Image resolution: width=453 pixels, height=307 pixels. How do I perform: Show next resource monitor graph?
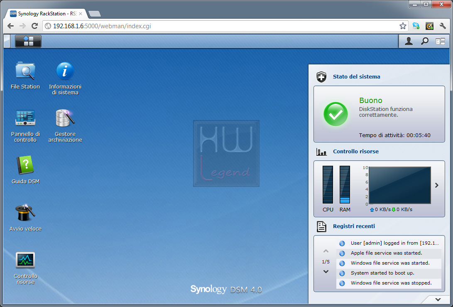tap(436, 185)
